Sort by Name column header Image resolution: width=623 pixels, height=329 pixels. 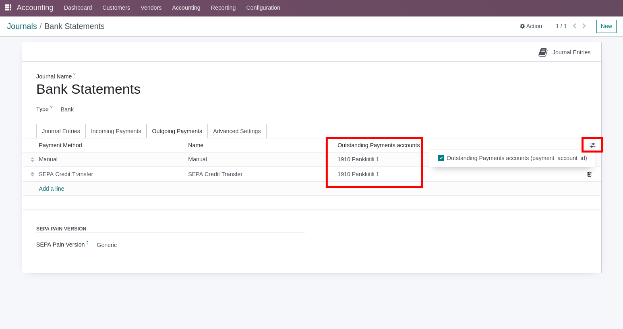[x=196, y=145]
